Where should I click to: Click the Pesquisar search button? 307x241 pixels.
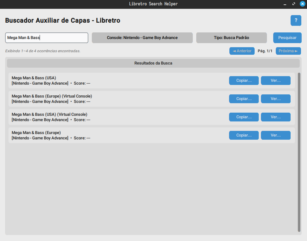tap(287, 38)
